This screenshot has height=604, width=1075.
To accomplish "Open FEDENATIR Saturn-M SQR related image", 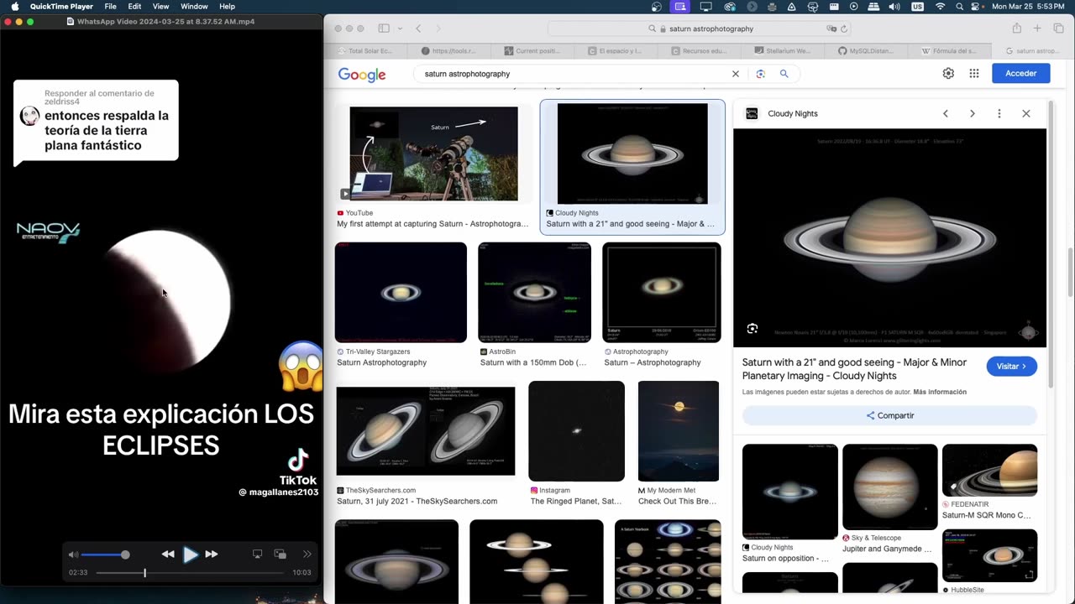I will coord(989,471).
